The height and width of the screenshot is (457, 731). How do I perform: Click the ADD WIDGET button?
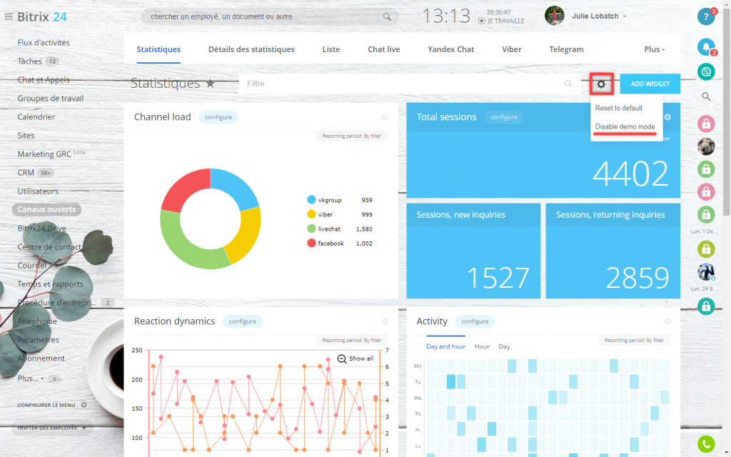point(650,84)
